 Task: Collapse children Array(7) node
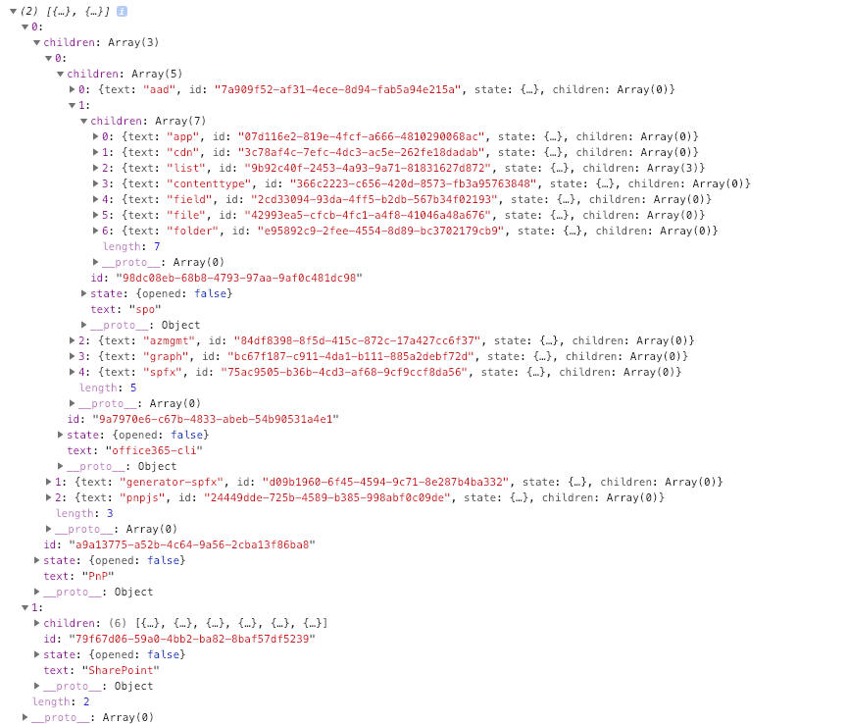click(84, 122)
